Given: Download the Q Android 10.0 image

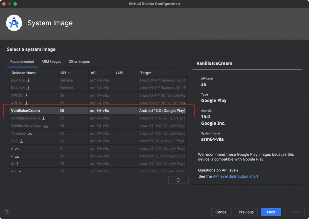Looking at the screenshot, I should 18,164.
